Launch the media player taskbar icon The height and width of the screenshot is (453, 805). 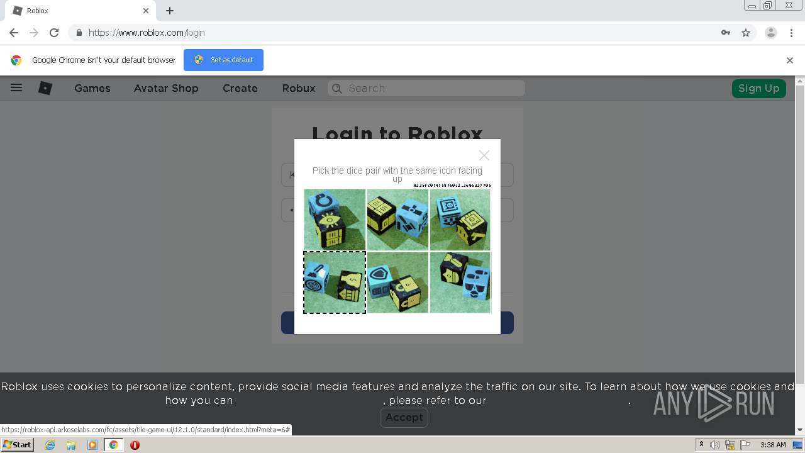pos(92,445)
